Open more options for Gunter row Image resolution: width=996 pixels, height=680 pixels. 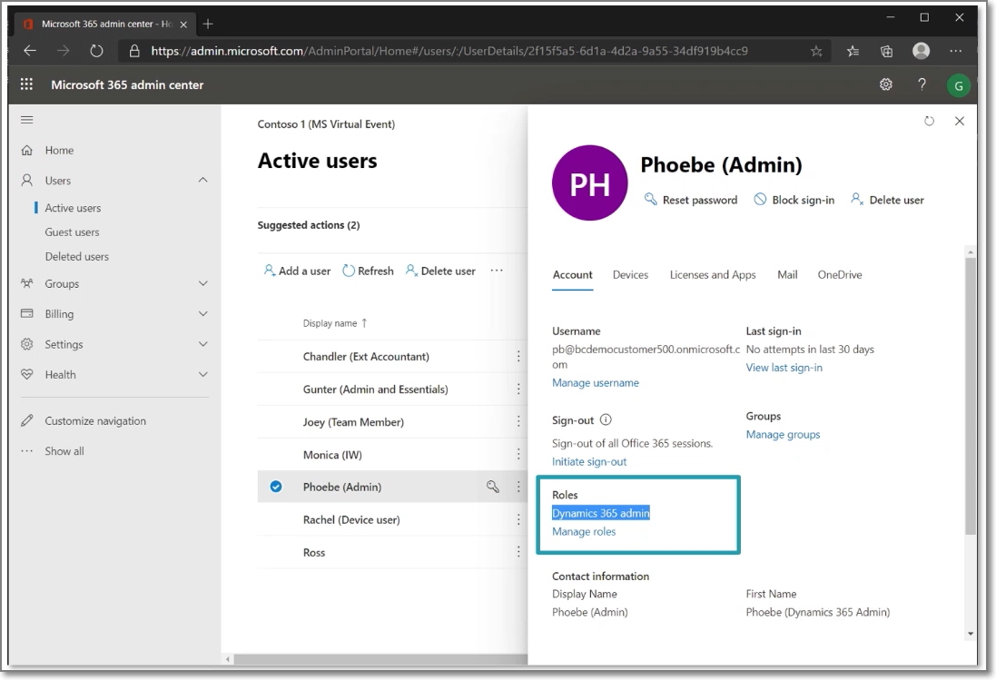click(x=518, y=389)
